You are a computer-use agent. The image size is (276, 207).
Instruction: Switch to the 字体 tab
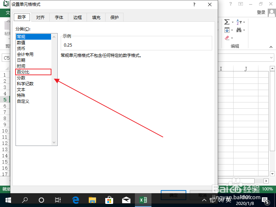(59, 17)
